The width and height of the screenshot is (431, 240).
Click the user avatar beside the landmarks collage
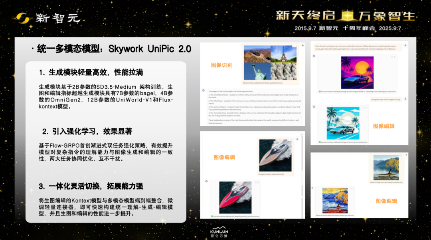(302, 45)
